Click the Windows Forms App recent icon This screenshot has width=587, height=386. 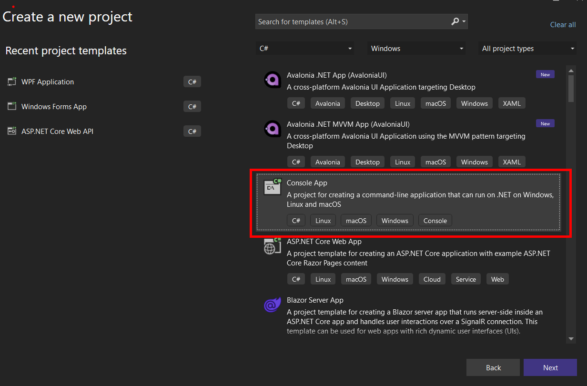[12, 106]
